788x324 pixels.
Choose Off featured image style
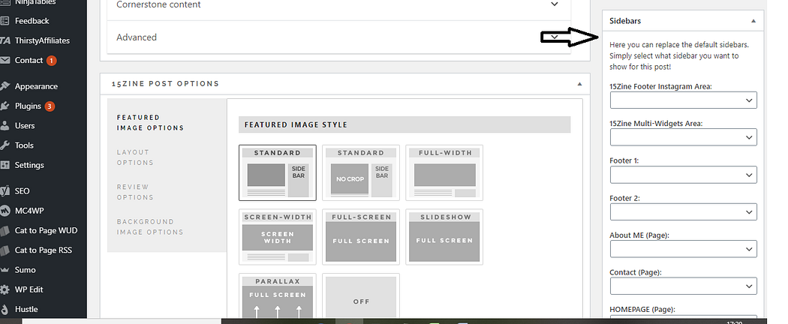(x=361, y=296)
